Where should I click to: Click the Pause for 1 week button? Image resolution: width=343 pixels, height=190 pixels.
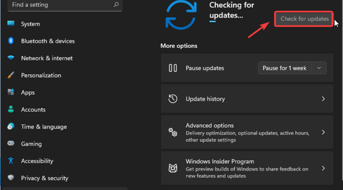[285, 68]
